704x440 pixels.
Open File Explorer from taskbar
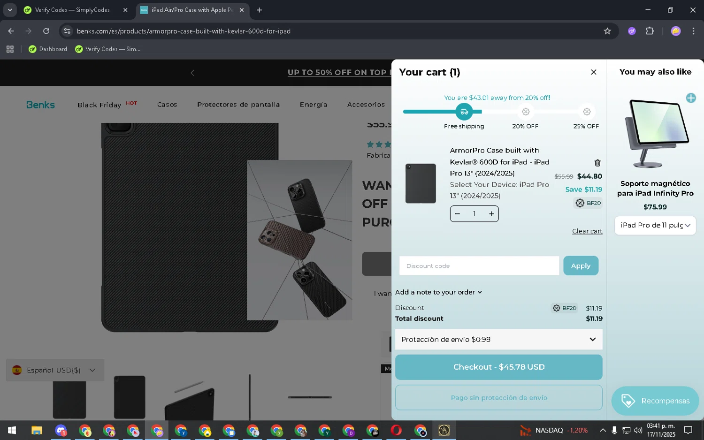[x=37, y=430]
